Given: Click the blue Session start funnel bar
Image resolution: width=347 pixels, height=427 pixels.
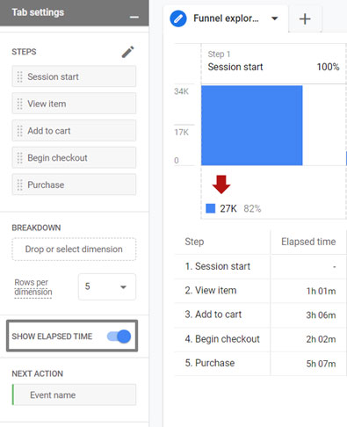Looking at the screenshot, I should [252, 126].
